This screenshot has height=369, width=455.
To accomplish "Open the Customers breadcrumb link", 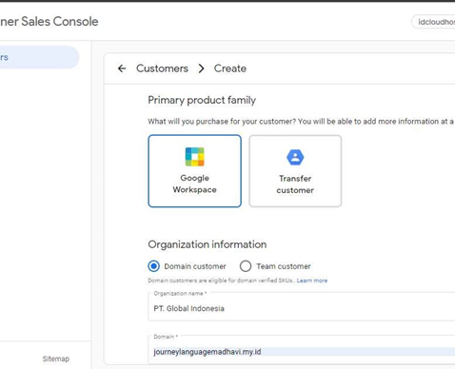I will (162, 68).
